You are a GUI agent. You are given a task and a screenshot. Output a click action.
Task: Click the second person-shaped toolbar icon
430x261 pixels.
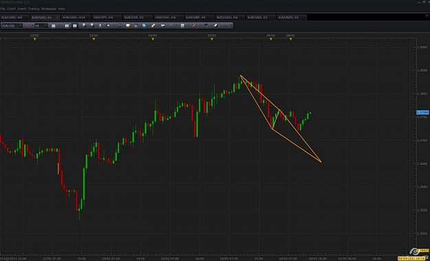click(92, 25)
